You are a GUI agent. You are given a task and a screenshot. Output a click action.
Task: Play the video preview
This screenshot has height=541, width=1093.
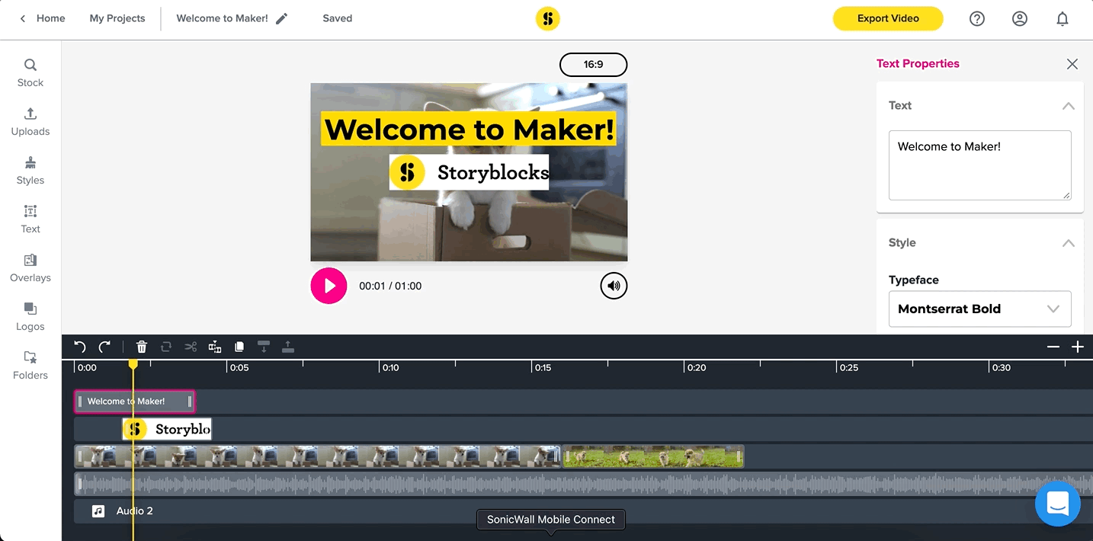(x=329, y=286)
